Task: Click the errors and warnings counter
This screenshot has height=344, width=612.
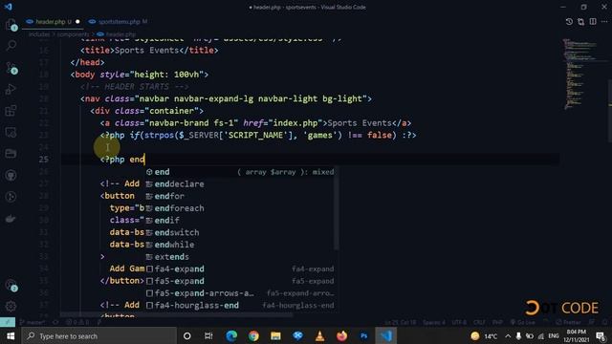Action: tap(78, 322)
